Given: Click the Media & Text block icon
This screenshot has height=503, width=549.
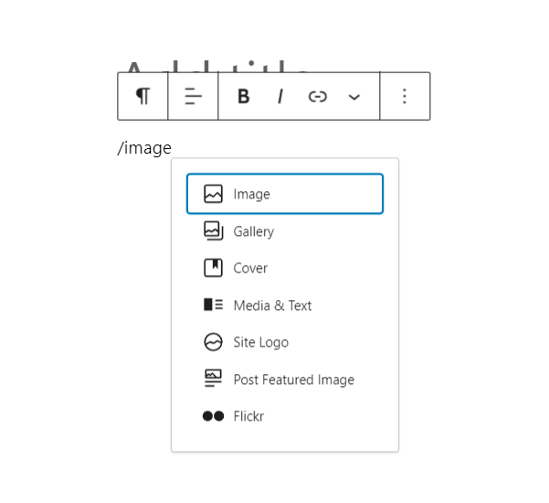Looking at the screenshot, I should [x=213, y=305].
